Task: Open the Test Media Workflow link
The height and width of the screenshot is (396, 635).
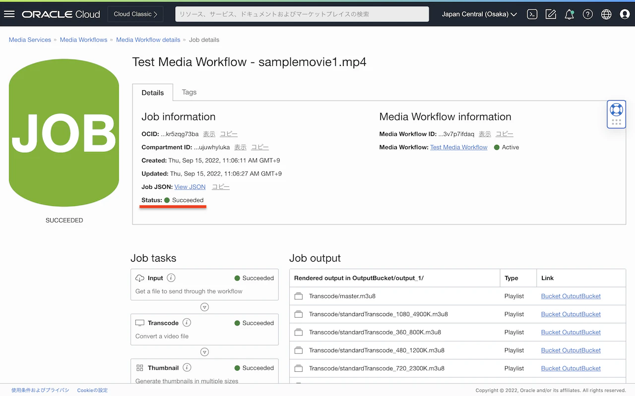Action: click(x=459, y=147)
